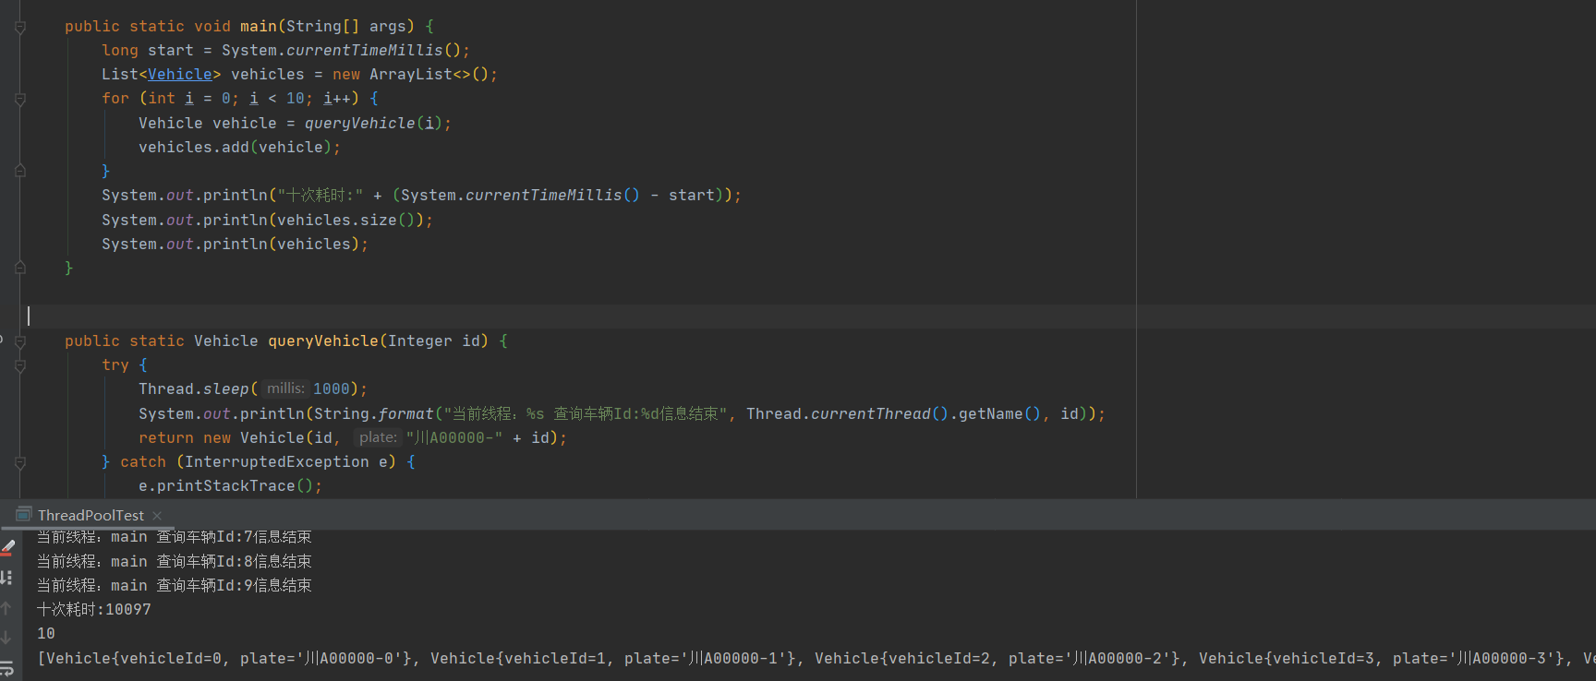The width and height of the screenshot is (1596, 681).
Task: Click console line '查询车辆Id:7信息结束'
Action: pos(234,537)
